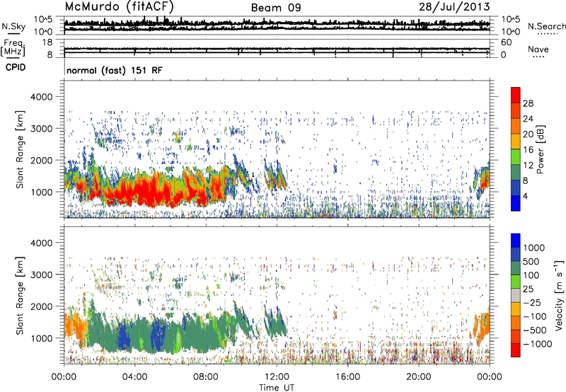The width and height of the screenshot is (566, 392).
Task: Click the '16:00' time axis tick label
Action: tap(347, 377)
